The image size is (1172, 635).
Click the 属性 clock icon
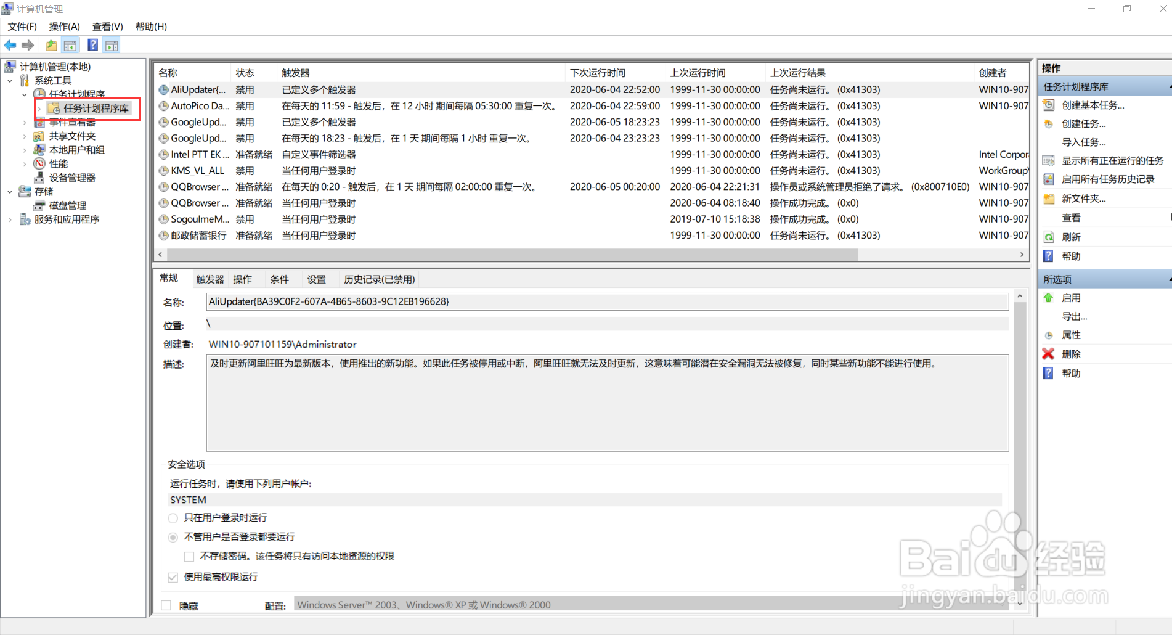1049,335
